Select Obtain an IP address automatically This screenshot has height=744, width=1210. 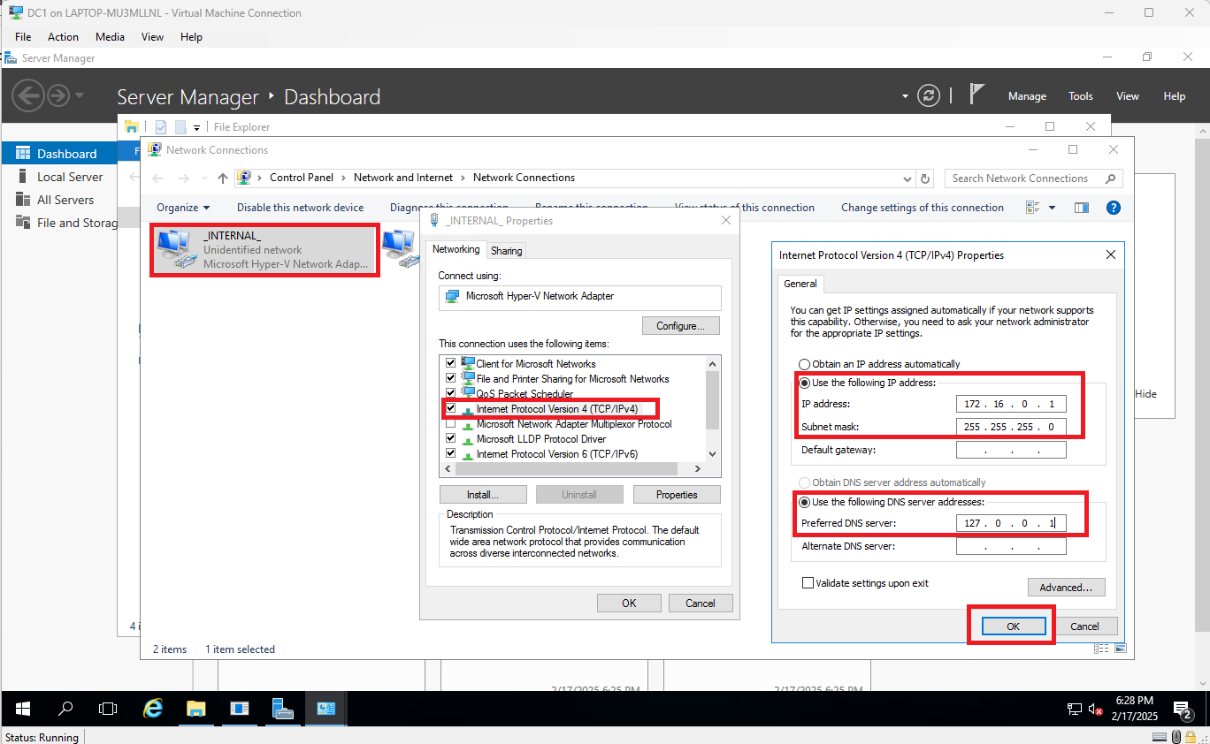coord(804,364)
